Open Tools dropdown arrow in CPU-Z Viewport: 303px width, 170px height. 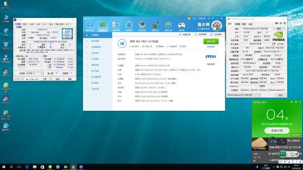[x=50, y=79]
